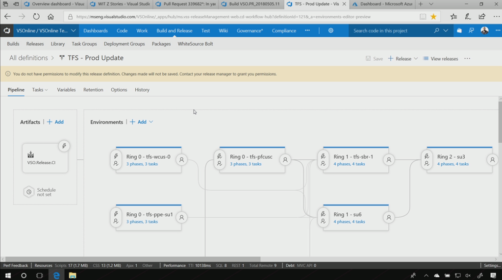Open post-deployment approvers for Ring 1 - su6
The width and height of the screenshot is (502, 280).
389,217
